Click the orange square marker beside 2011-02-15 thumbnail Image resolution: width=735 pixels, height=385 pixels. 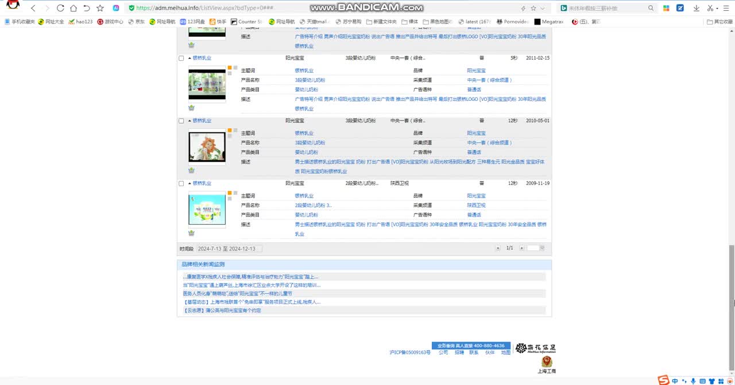[230, 68]
